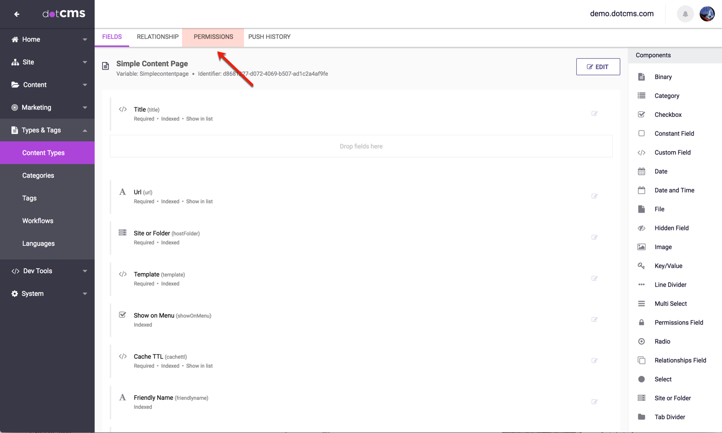The width and height of the screenshot is (722, 433).
Task: Select the Radio component
Action: coord(662,341)
